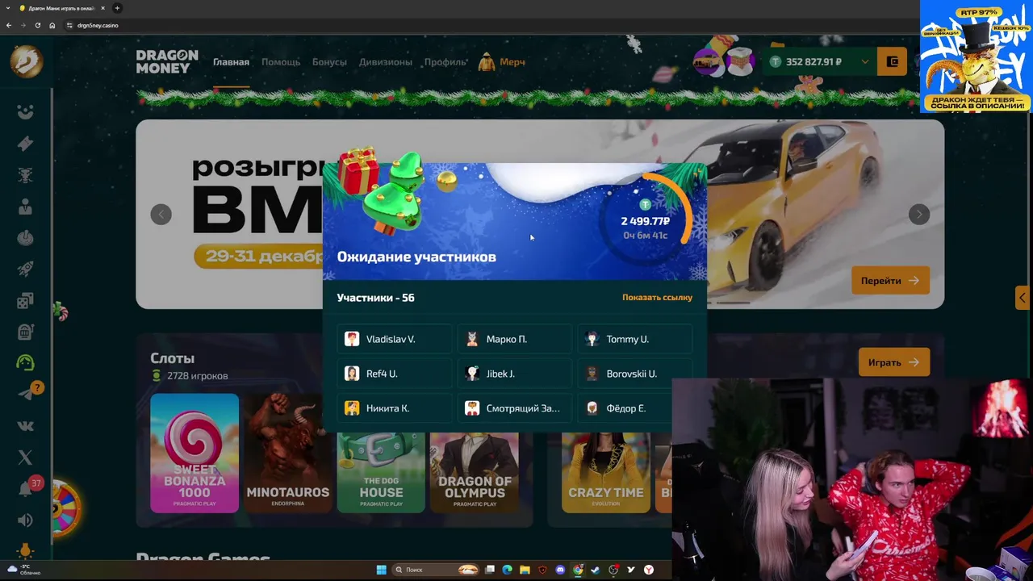Click the 2 499.77₽ prize timer circle
The image size is (1033, 581).
click(x=645, y=221)
